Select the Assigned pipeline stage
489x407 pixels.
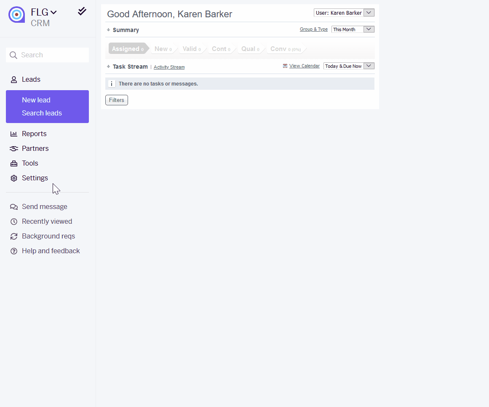[128, 49]
